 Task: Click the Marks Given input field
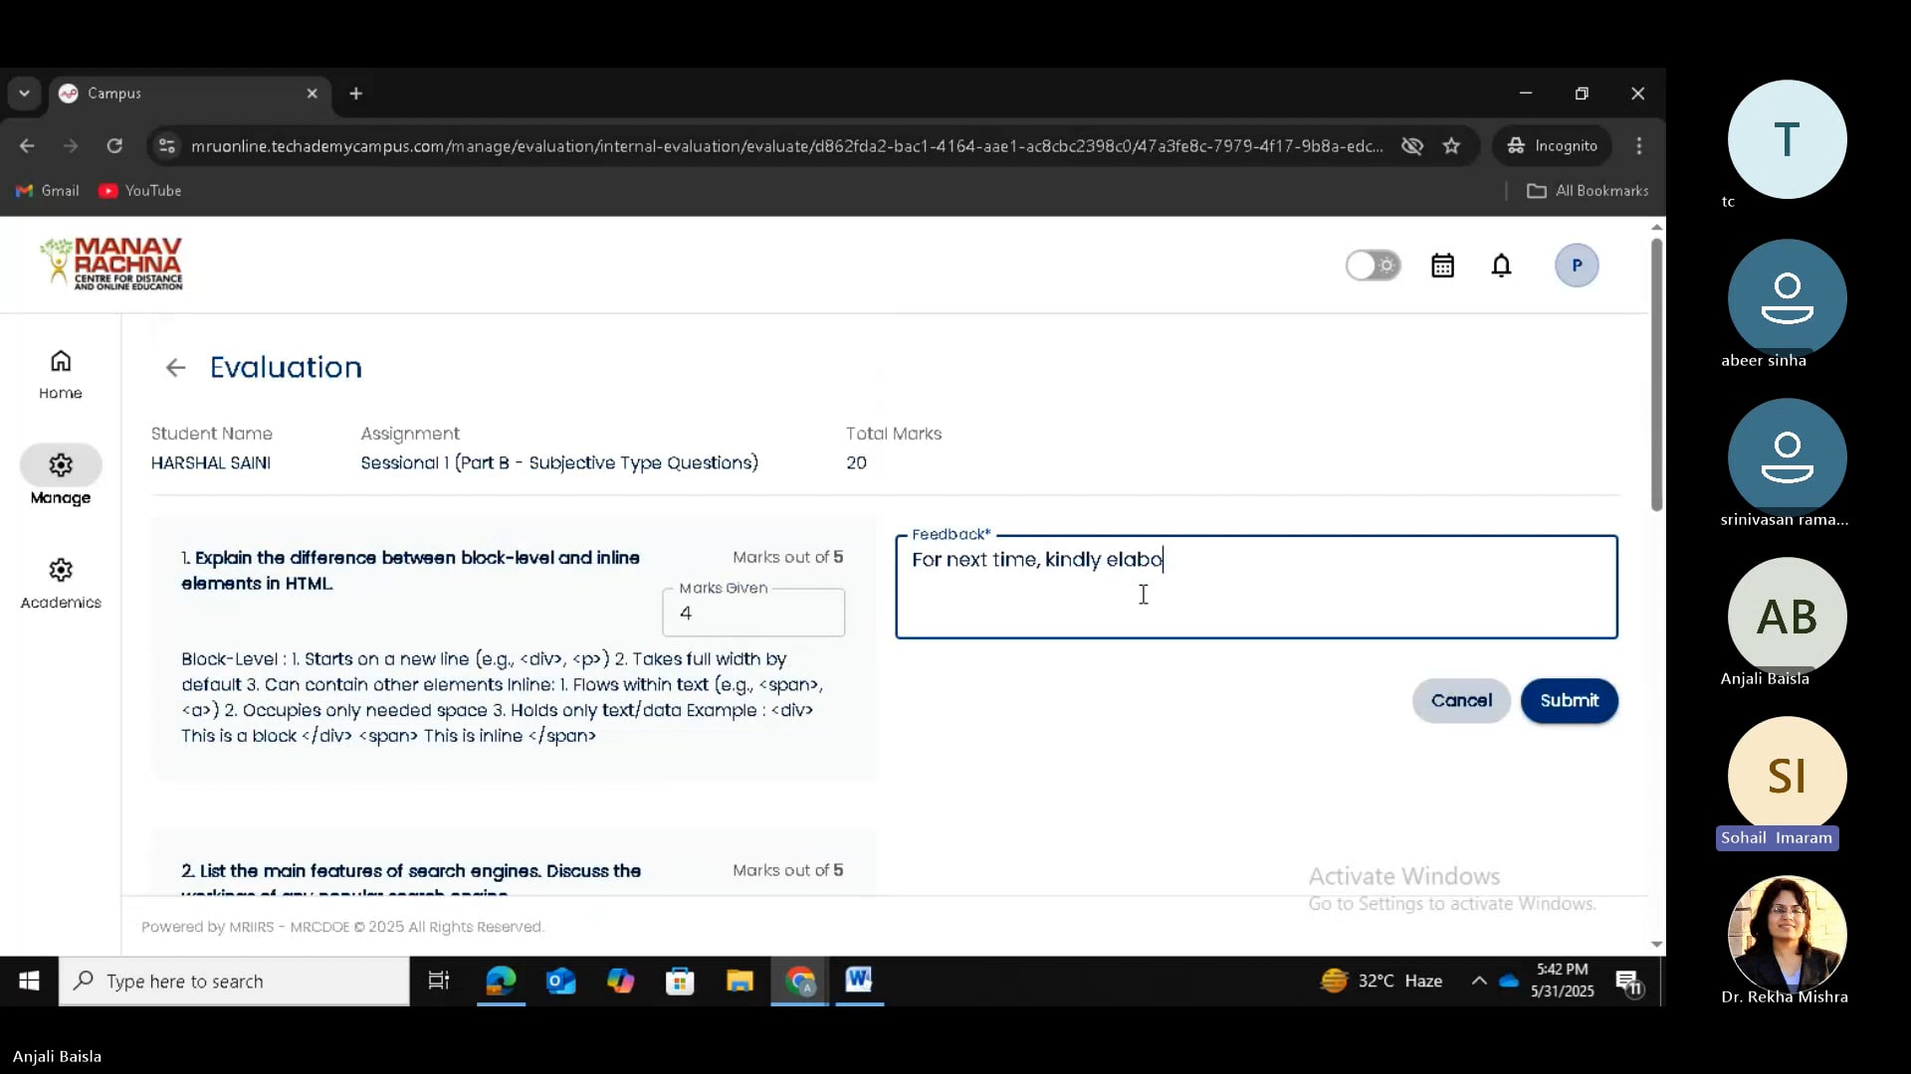point(753,614)
